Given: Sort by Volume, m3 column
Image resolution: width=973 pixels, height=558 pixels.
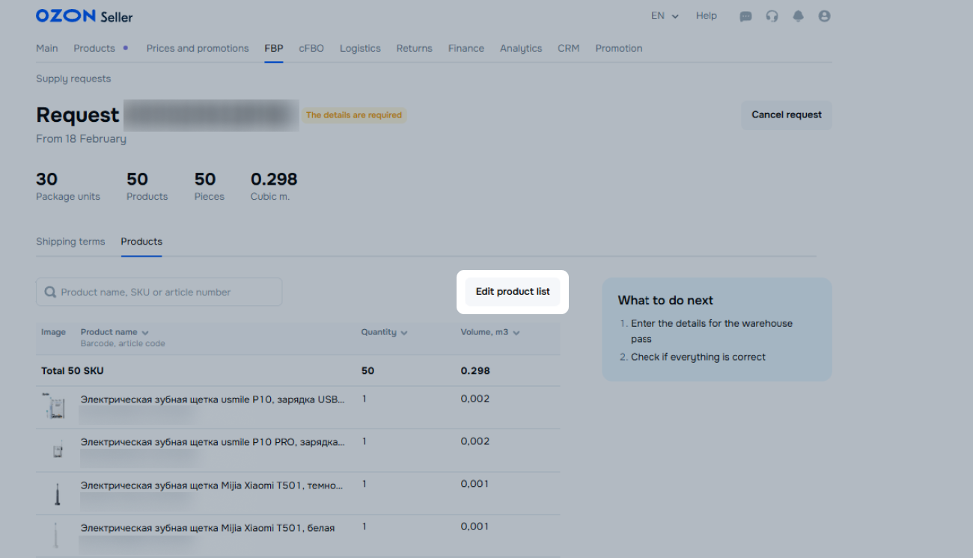Looking at the screenshot, I should (489, 332).
